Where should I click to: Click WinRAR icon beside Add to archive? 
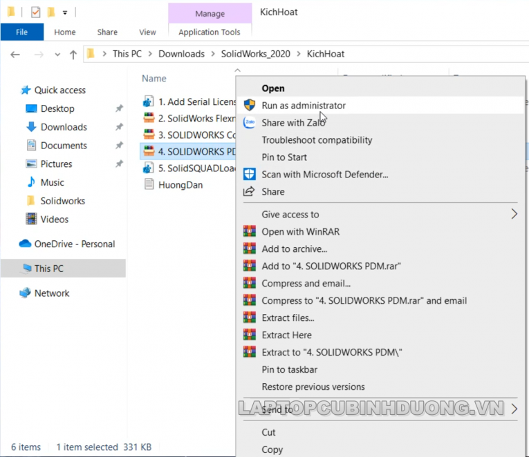pyautogui.click(x=250, y=249)
